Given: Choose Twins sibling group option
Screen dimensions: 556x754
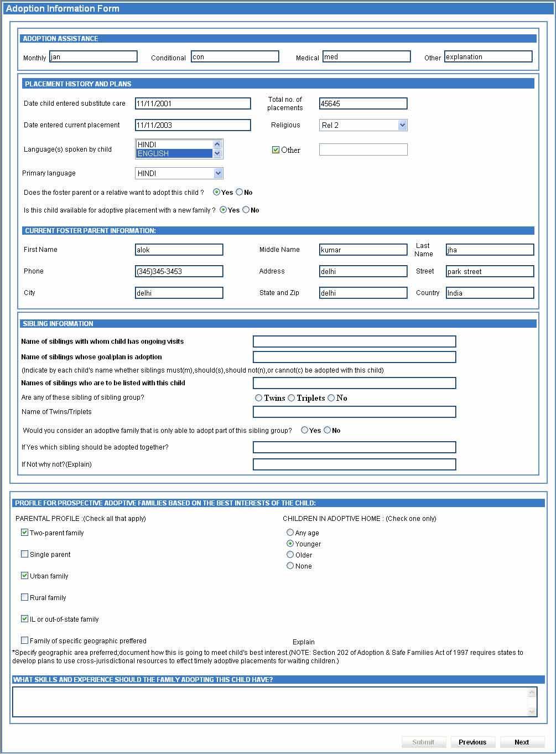Looking at the screenshot, I should point(258,398).
